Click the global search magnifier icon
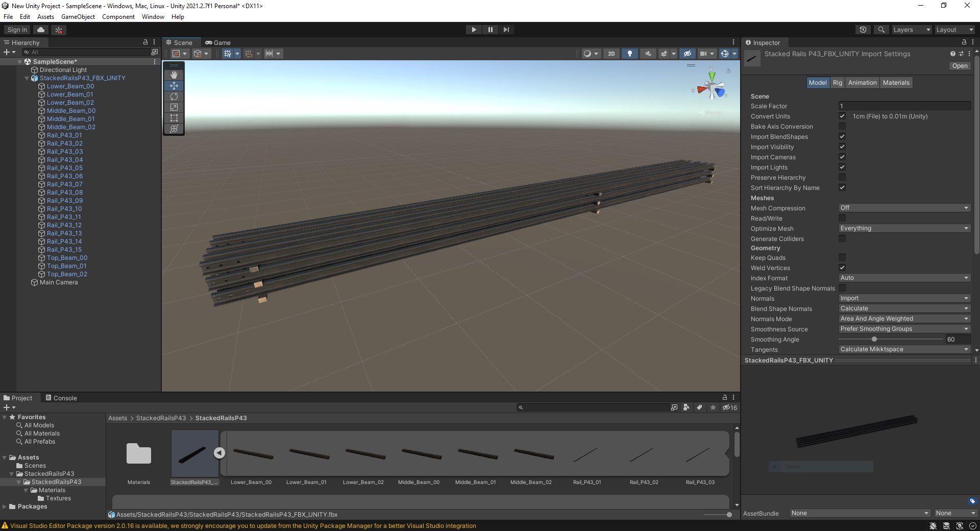The height and width of the screenshot is (531, 980). pos(881,30)
